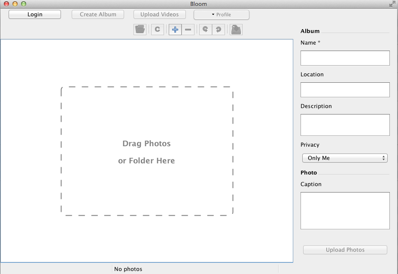This screenshot has height=274, width=398.
Task: Click the upload tray toolbar icon
Action: pyautogui.click(x=236, y=29)
